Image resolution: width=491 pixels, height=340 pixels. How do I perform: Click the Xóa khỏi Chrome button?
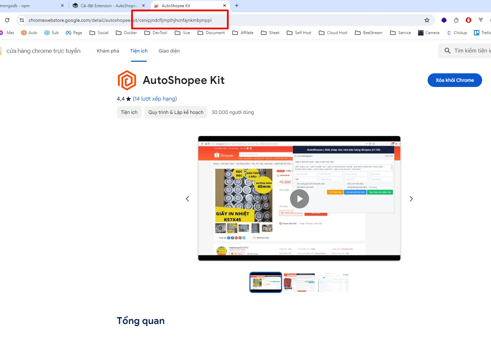(455, 80)
